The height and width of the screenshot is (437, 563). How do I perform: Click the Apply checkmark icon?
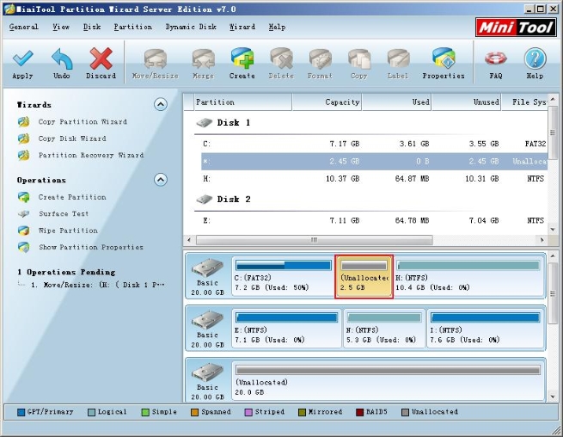pos(22,59)
